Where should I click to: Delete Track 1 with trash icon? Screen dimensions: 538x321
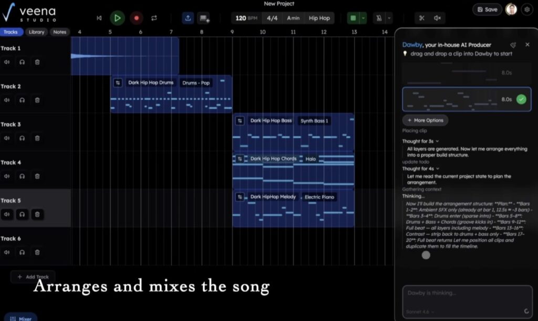tap(37, 62)
